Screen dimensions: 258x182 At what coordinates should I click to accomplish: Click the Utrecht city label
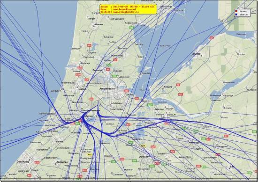tap(144, 157)
